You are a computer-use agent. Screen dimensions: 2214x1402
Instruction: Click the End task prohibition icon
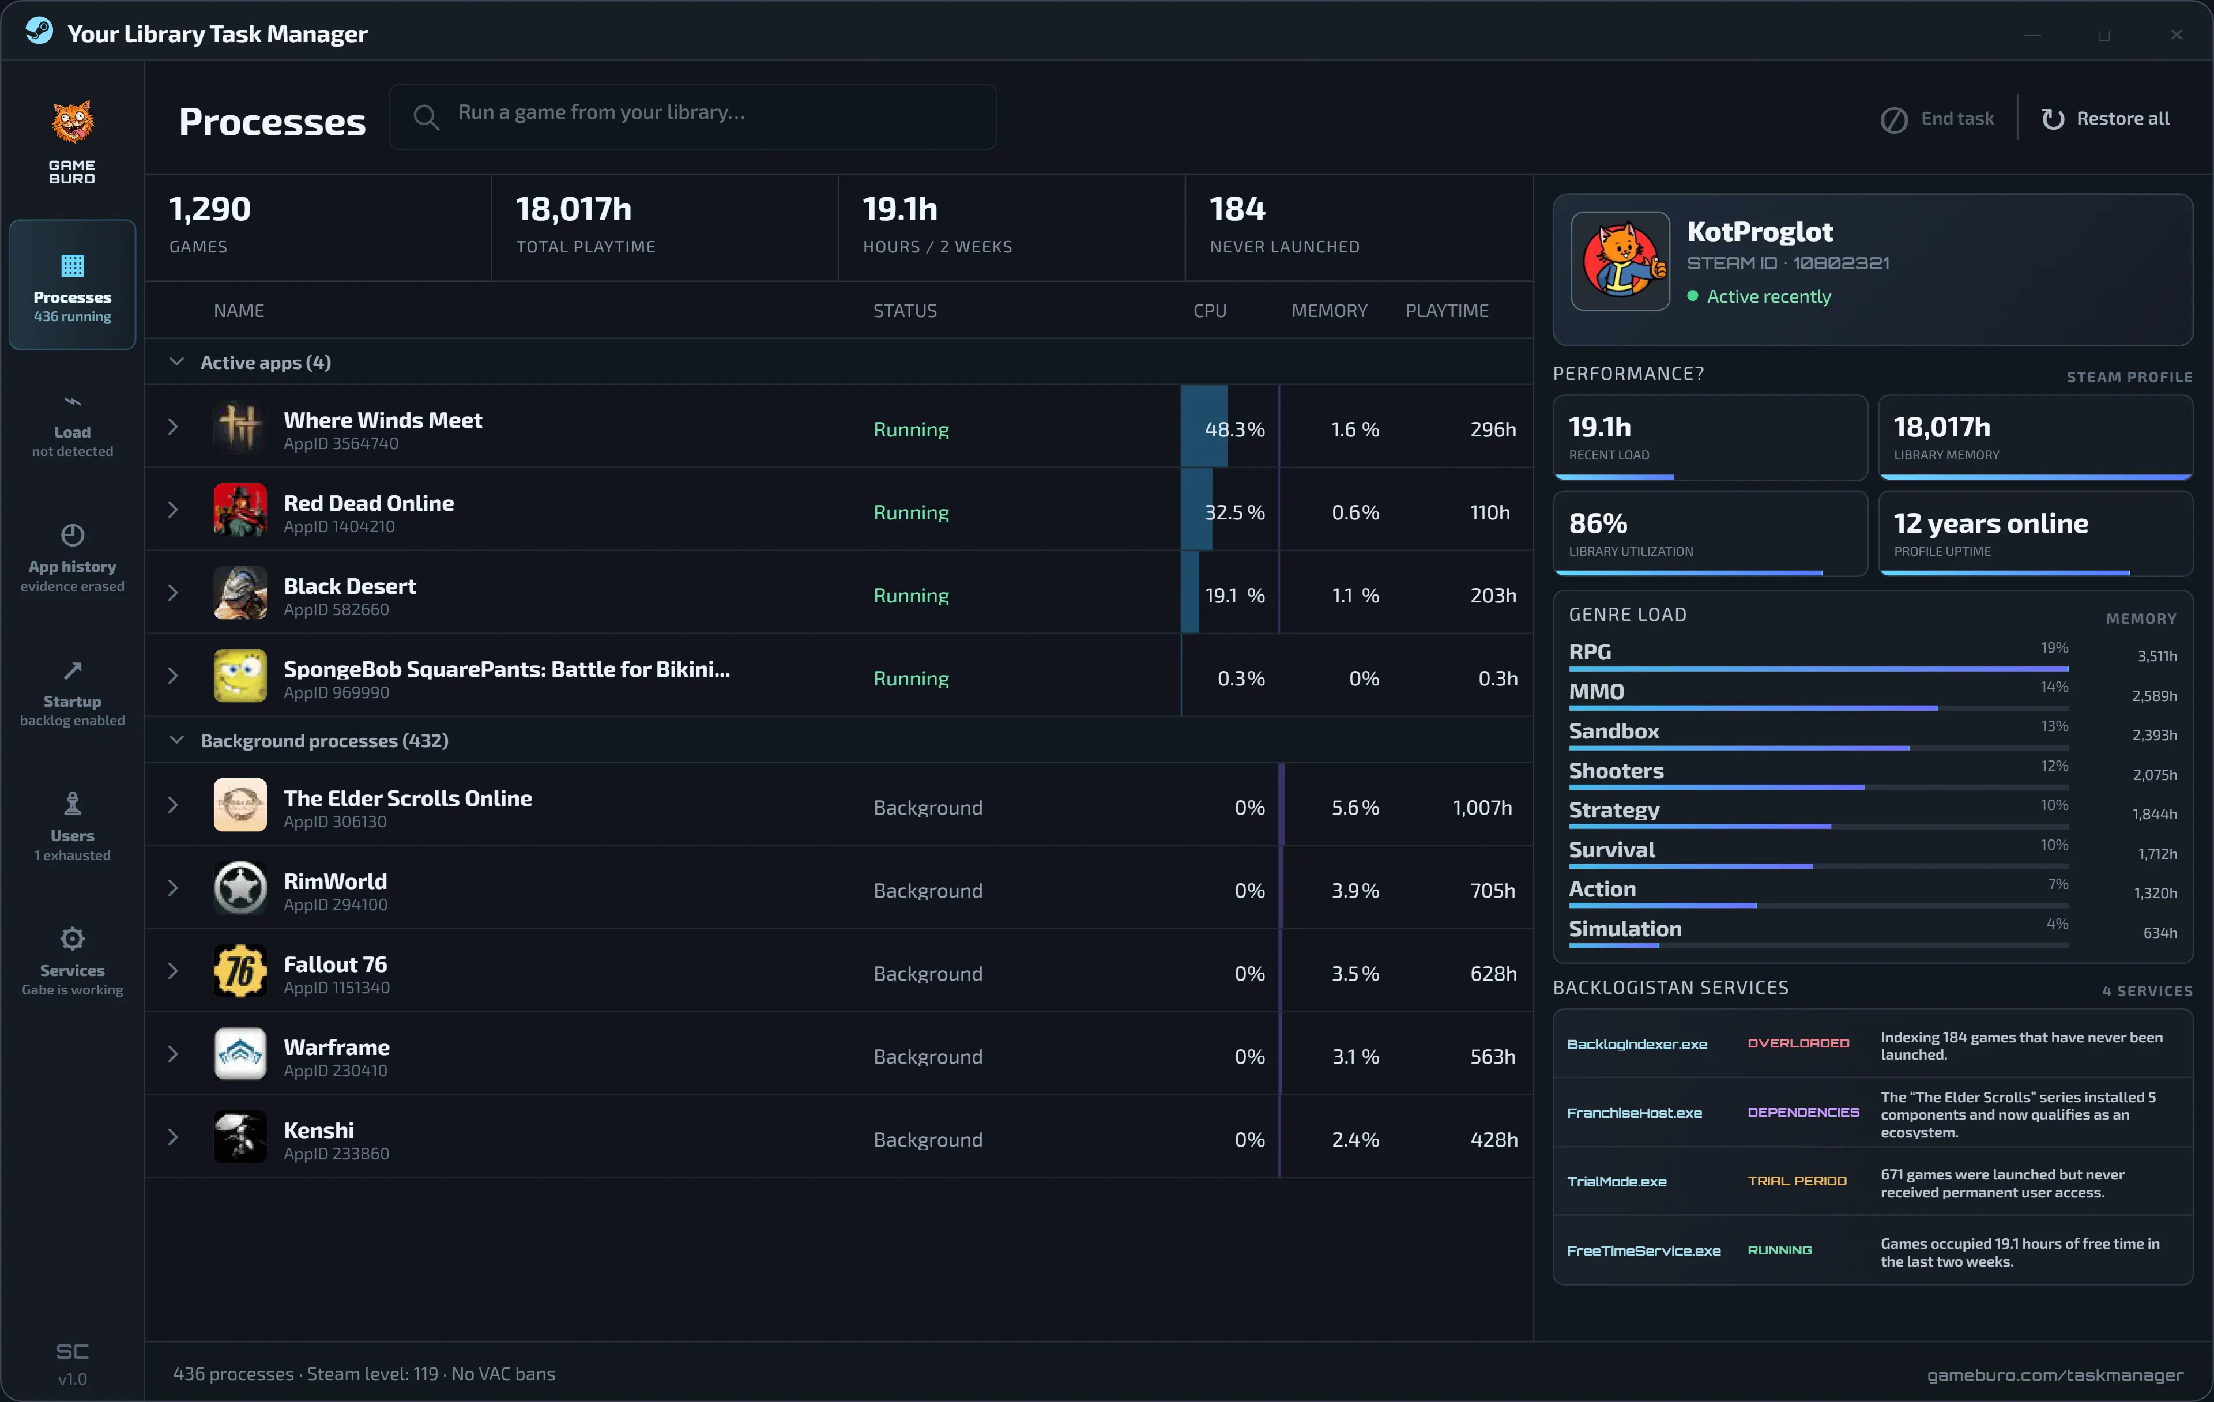1894,119
